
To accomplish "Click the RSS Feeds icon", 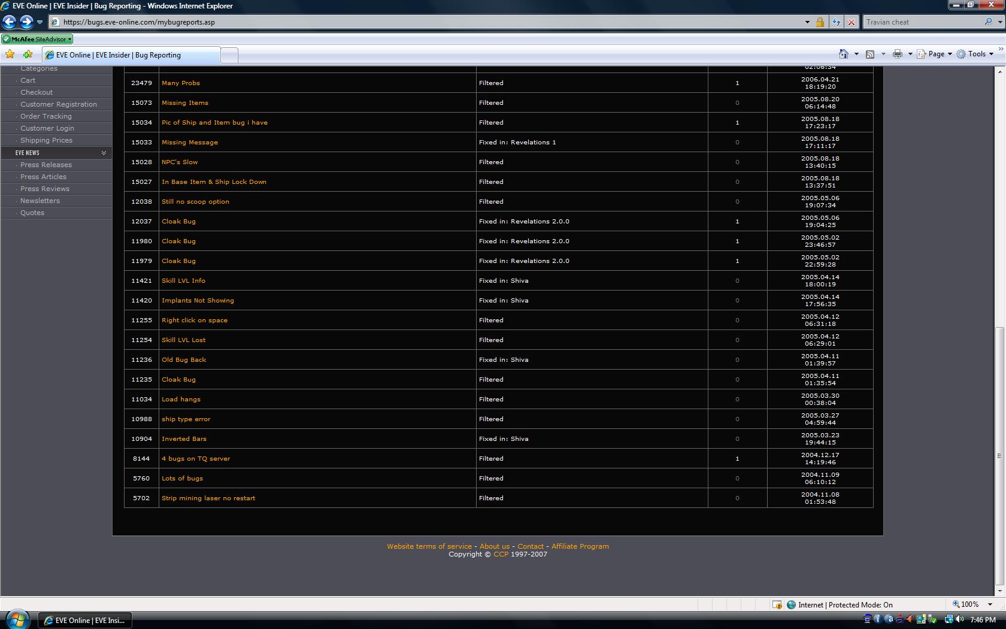I will point(870,54).
